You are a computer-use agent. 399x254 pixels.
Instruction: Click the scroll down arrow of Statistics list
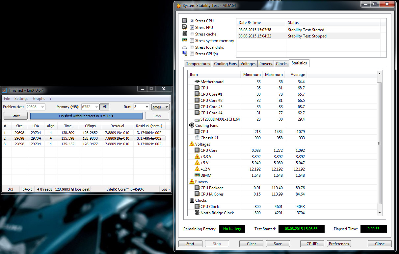(379, 213)
